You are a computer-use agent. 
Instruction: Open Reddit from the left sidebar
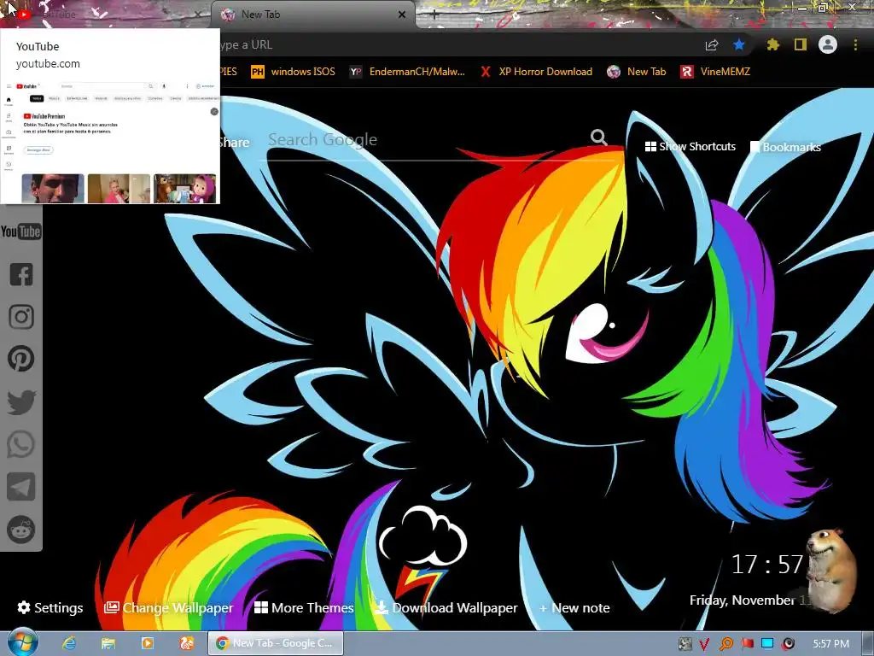tap(21, 529)
